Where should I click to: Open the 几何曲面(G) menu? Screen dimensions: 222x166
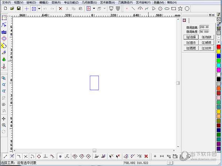(x=89, y=3)
